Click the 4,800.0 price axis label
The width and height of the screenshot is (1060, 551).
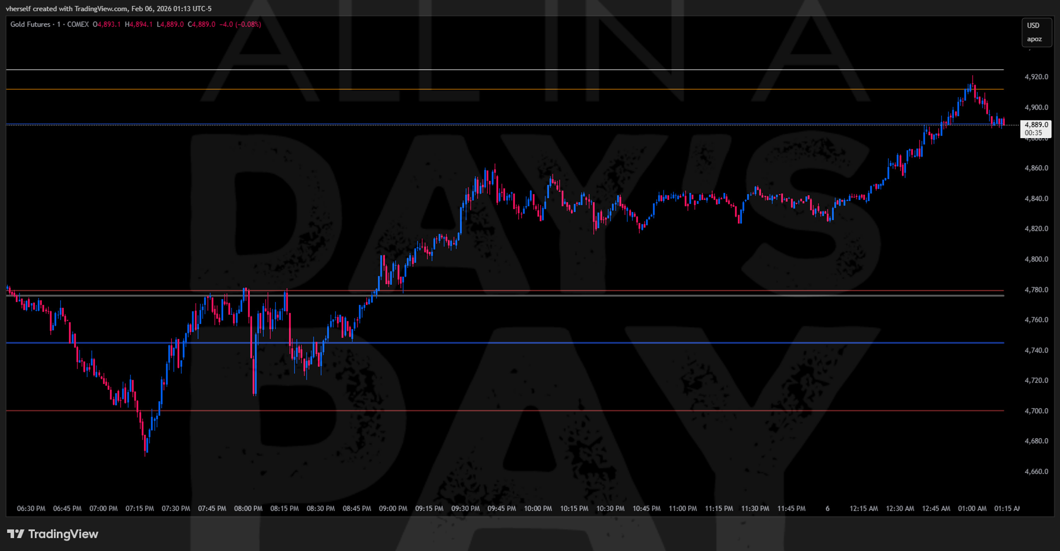pos(1036,259)
